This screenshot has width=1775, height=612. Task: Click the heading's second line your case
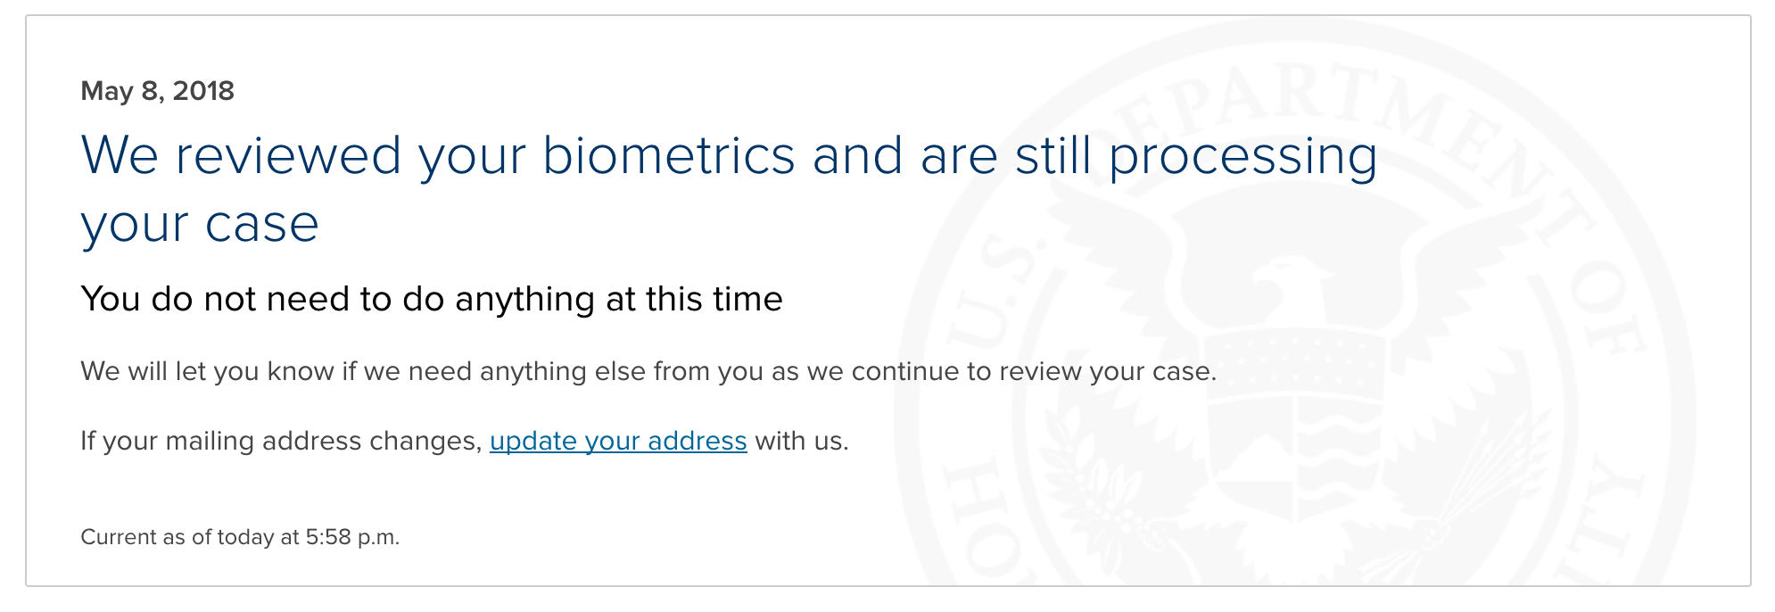[x=200, y=225]
